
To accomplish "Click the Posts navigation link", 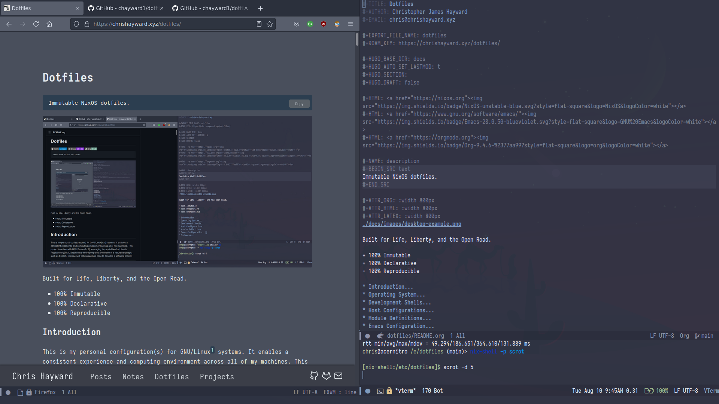I will (x=101, y=376).
